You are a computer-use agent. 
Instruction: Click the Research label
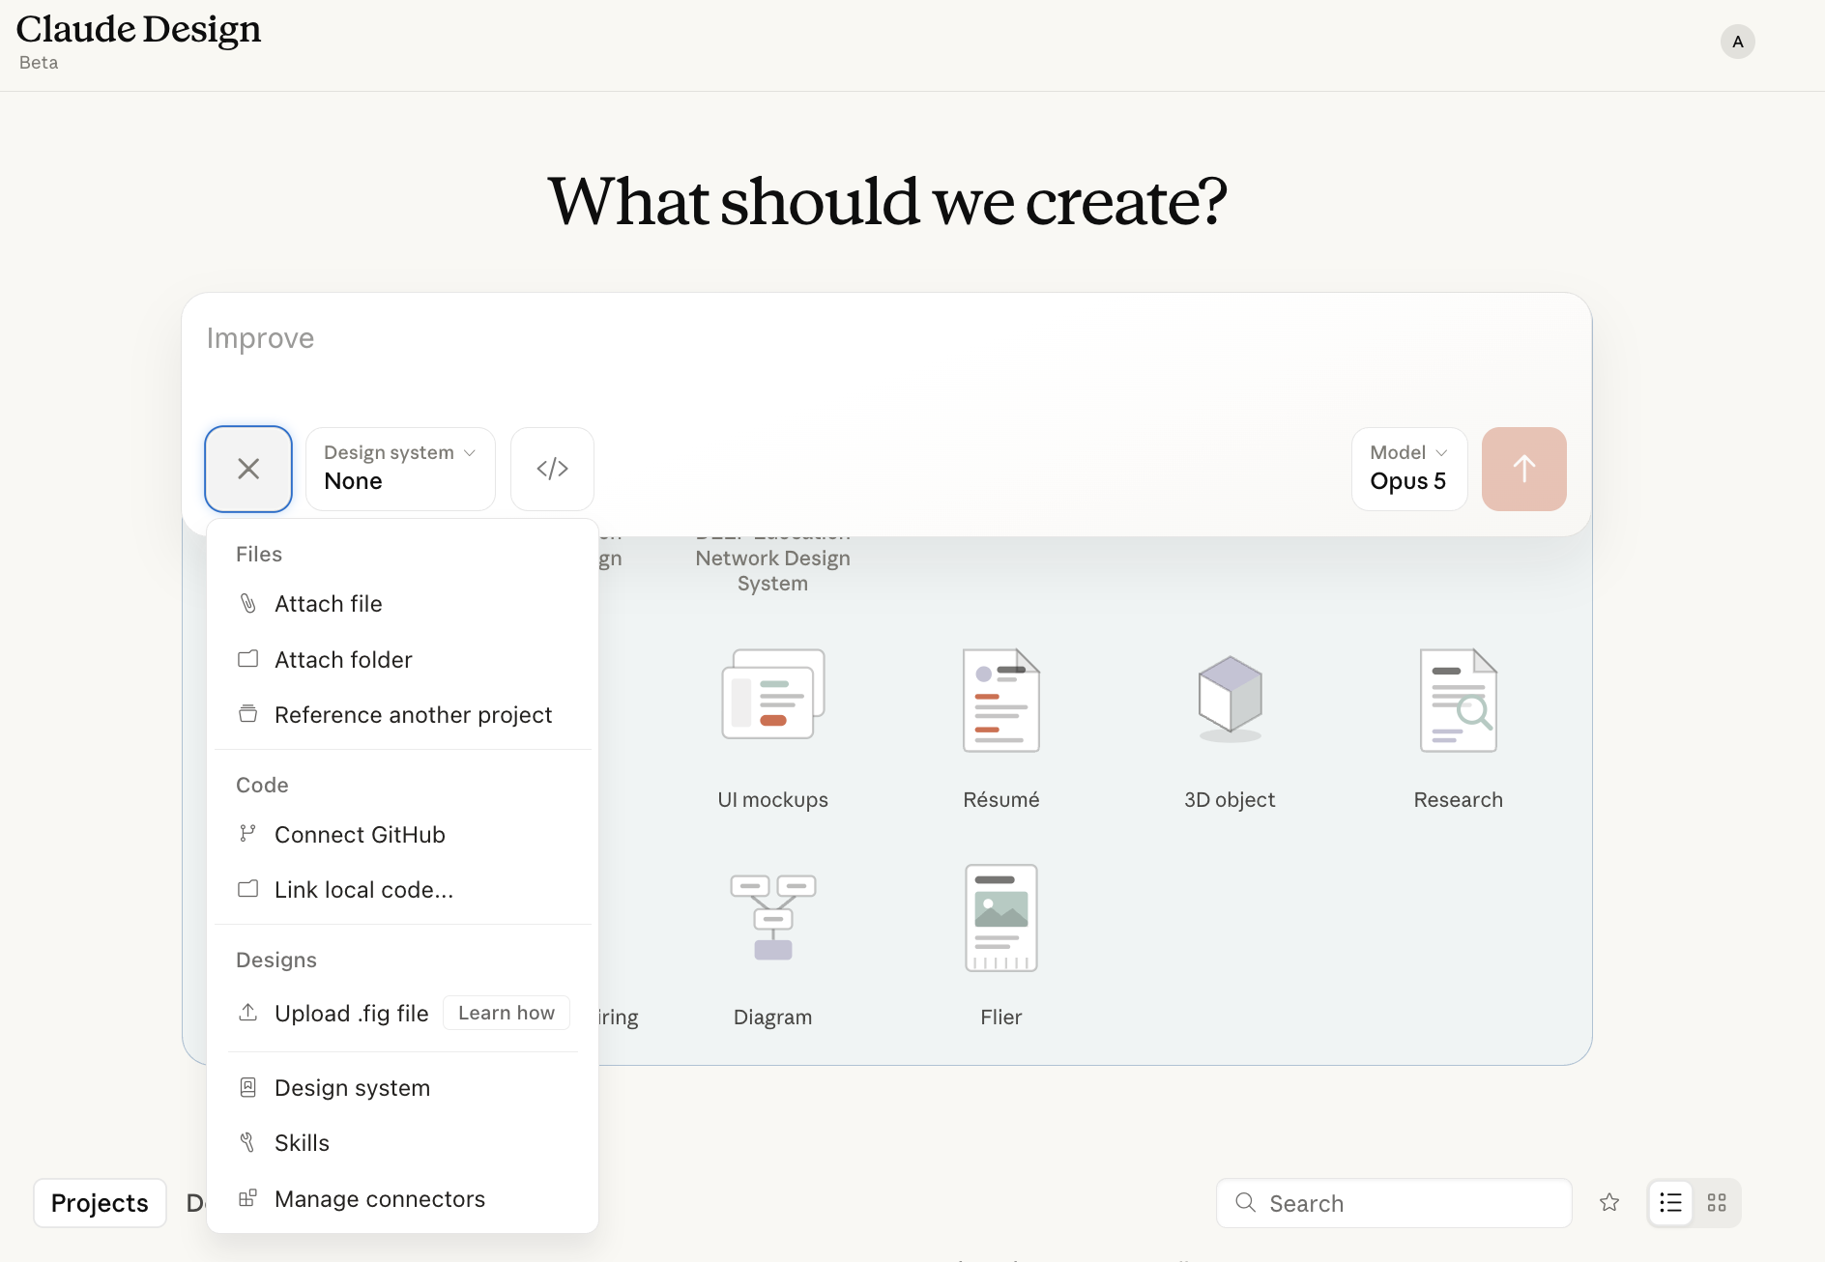(1458, 799)
